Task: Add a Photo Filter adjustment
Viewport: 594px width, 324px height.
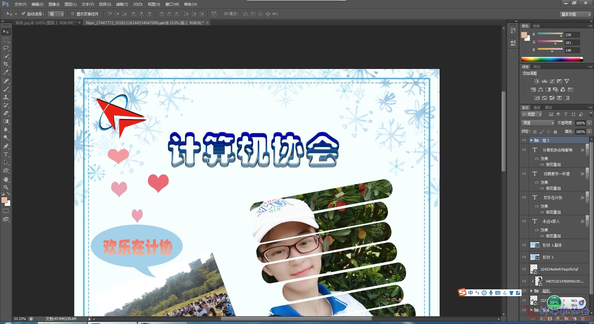Action: point(556,90)
